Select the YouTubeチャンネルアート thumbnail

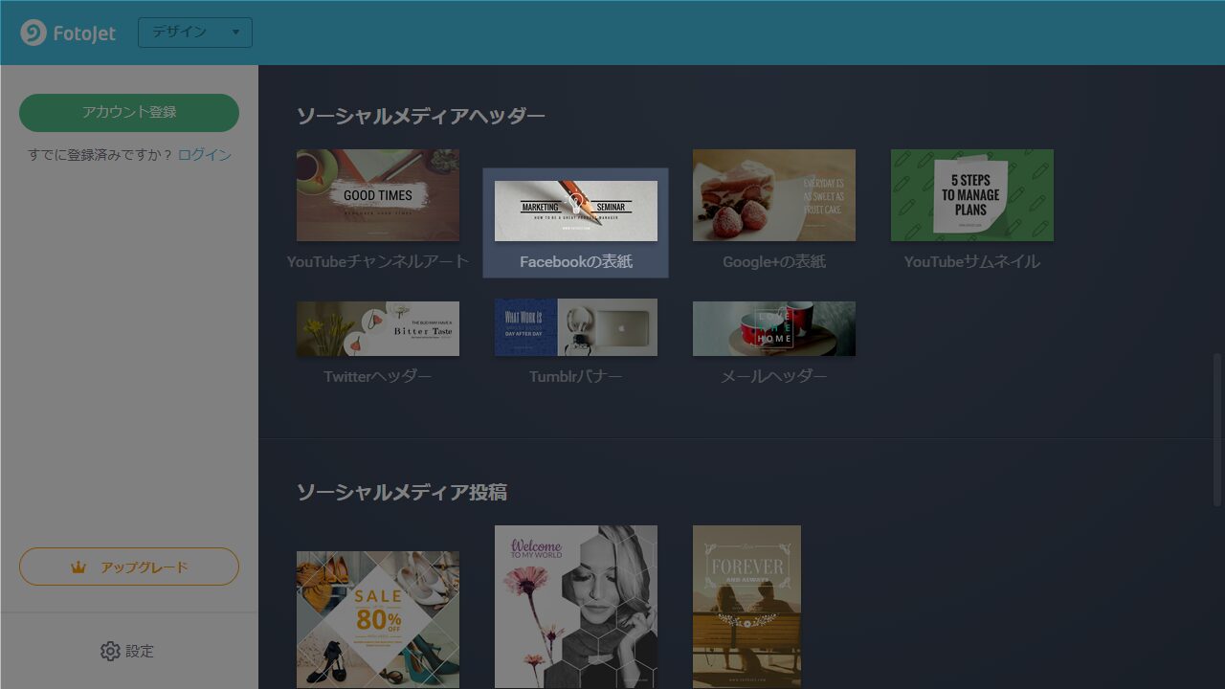pos(378,195)
